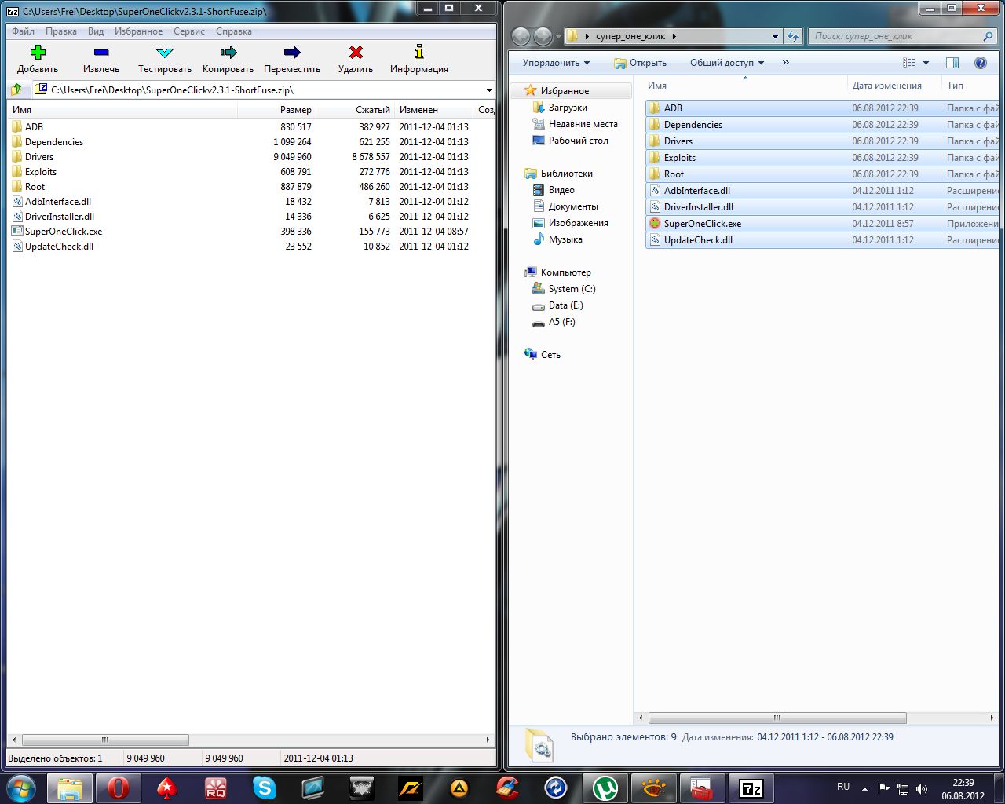
Task: Open the Вид menu in 7-Zip
Action: [96, 31]
